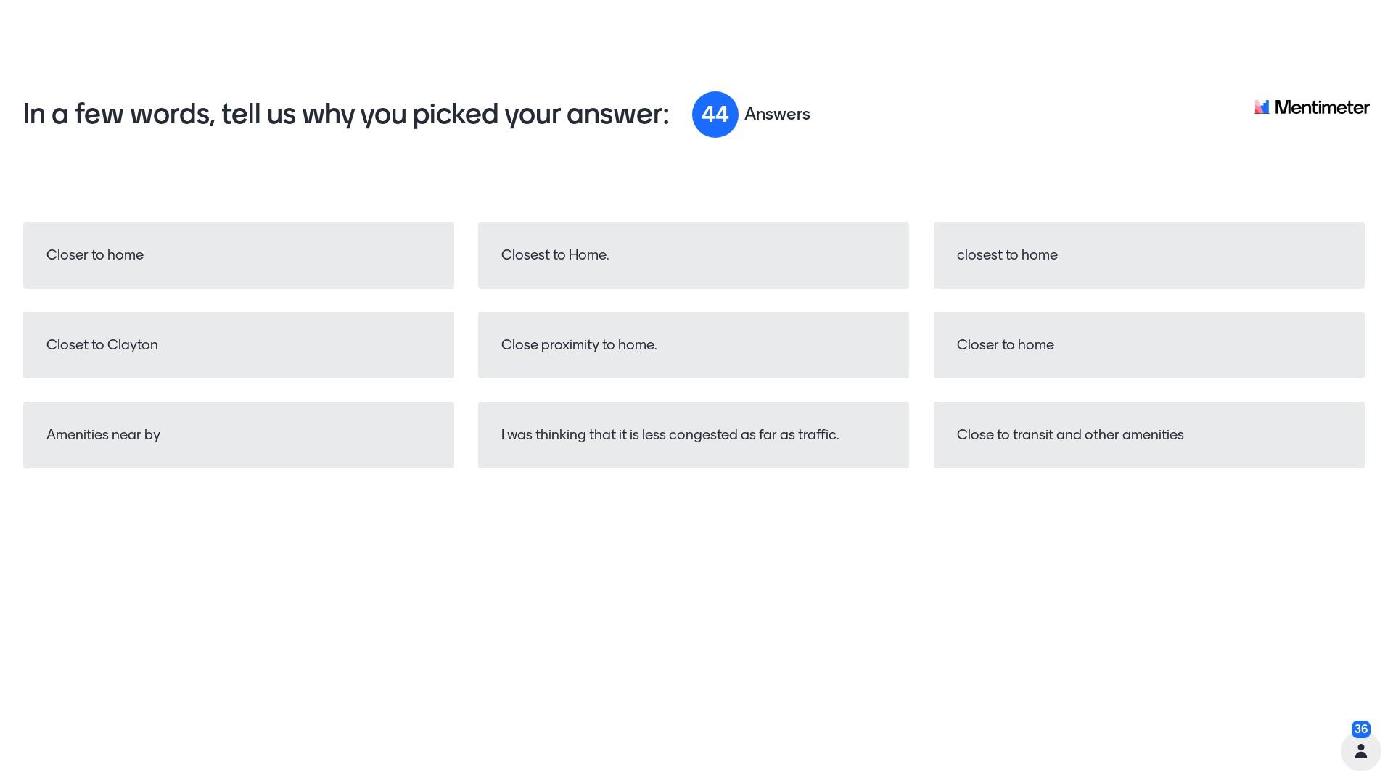Click the word "traffic." in the congestion response
This screenshot has width=1393, height=783.
(818, 435)
